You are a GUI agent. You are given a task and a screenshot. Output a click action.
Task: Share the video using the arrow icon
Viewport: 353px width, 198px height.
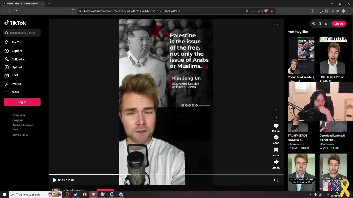(x=276, y=162)
